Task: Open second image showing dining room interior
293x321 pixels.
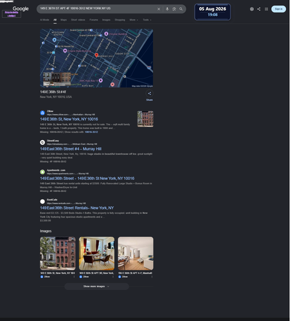Action: [96, 254]
